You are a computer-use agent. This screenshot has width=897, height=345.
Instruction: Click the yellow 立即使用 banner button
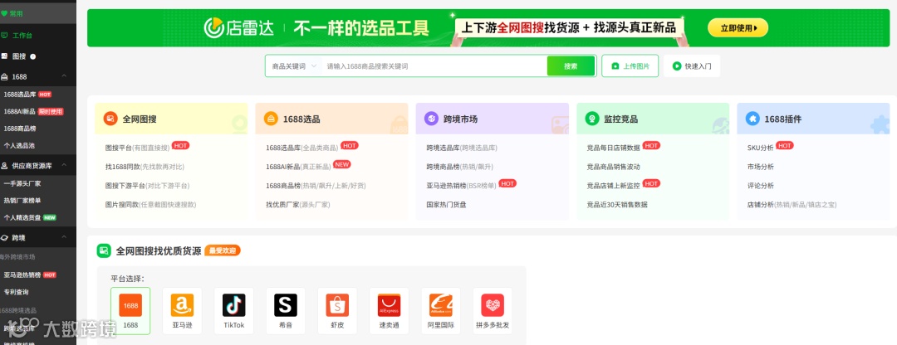738,27
